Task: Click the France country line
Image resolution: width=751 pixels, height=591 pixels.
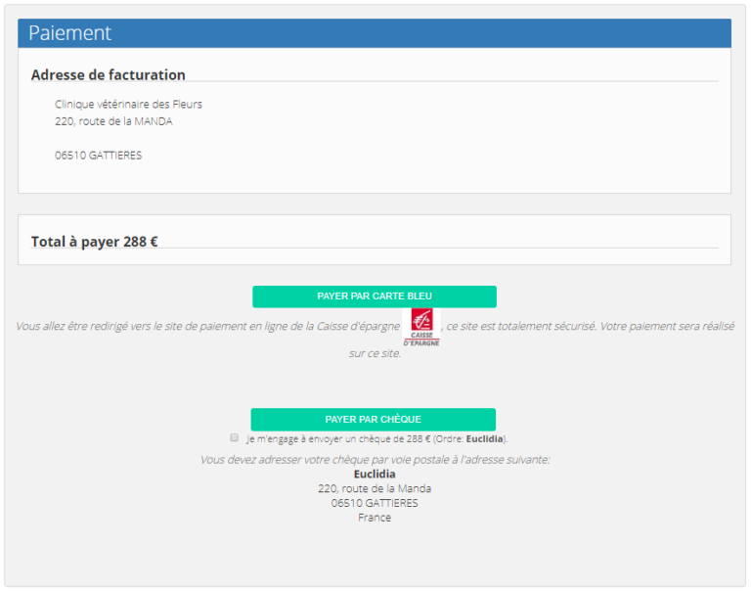Action: [375, 518]
